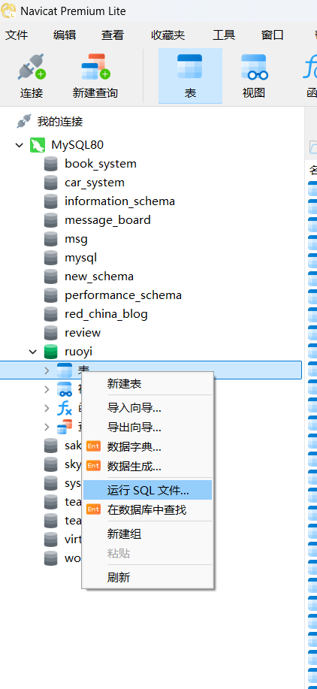Screen dimensions: 317x689
Task: Click the 连接 connection toolbar icon
Action: point(32,67)
